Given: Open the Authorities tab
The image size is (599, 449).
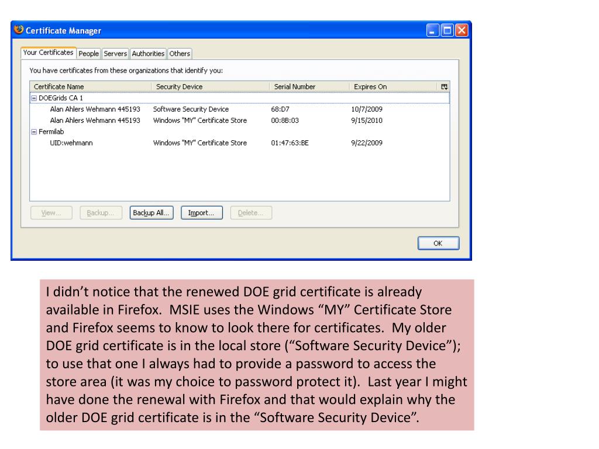Looking at the screenshot, I should pos(148,54).
